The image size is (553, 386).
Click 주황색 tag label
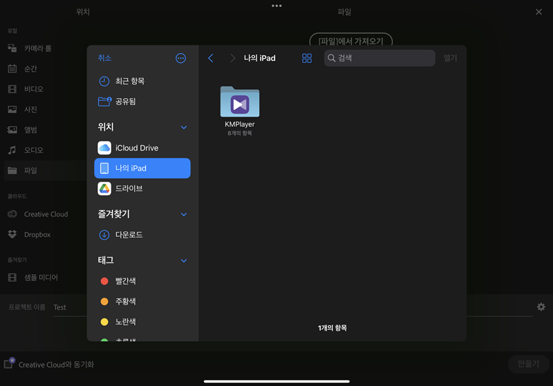coord(126,302)
